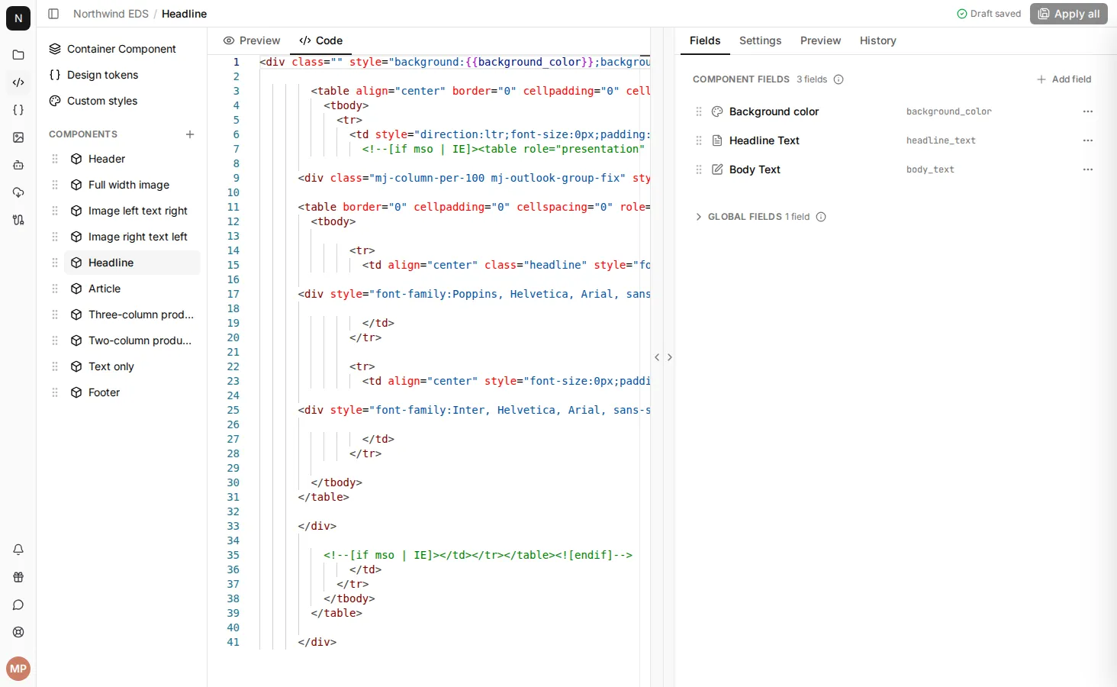Open the cloud download icon in left rail
The height and width of the screenshot is (687, 1117).
click(18, 192)
